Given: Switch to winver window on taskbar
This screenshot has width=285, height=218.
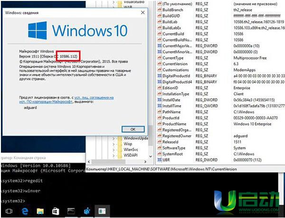Looking at the screenshot, I should (102, 211).
